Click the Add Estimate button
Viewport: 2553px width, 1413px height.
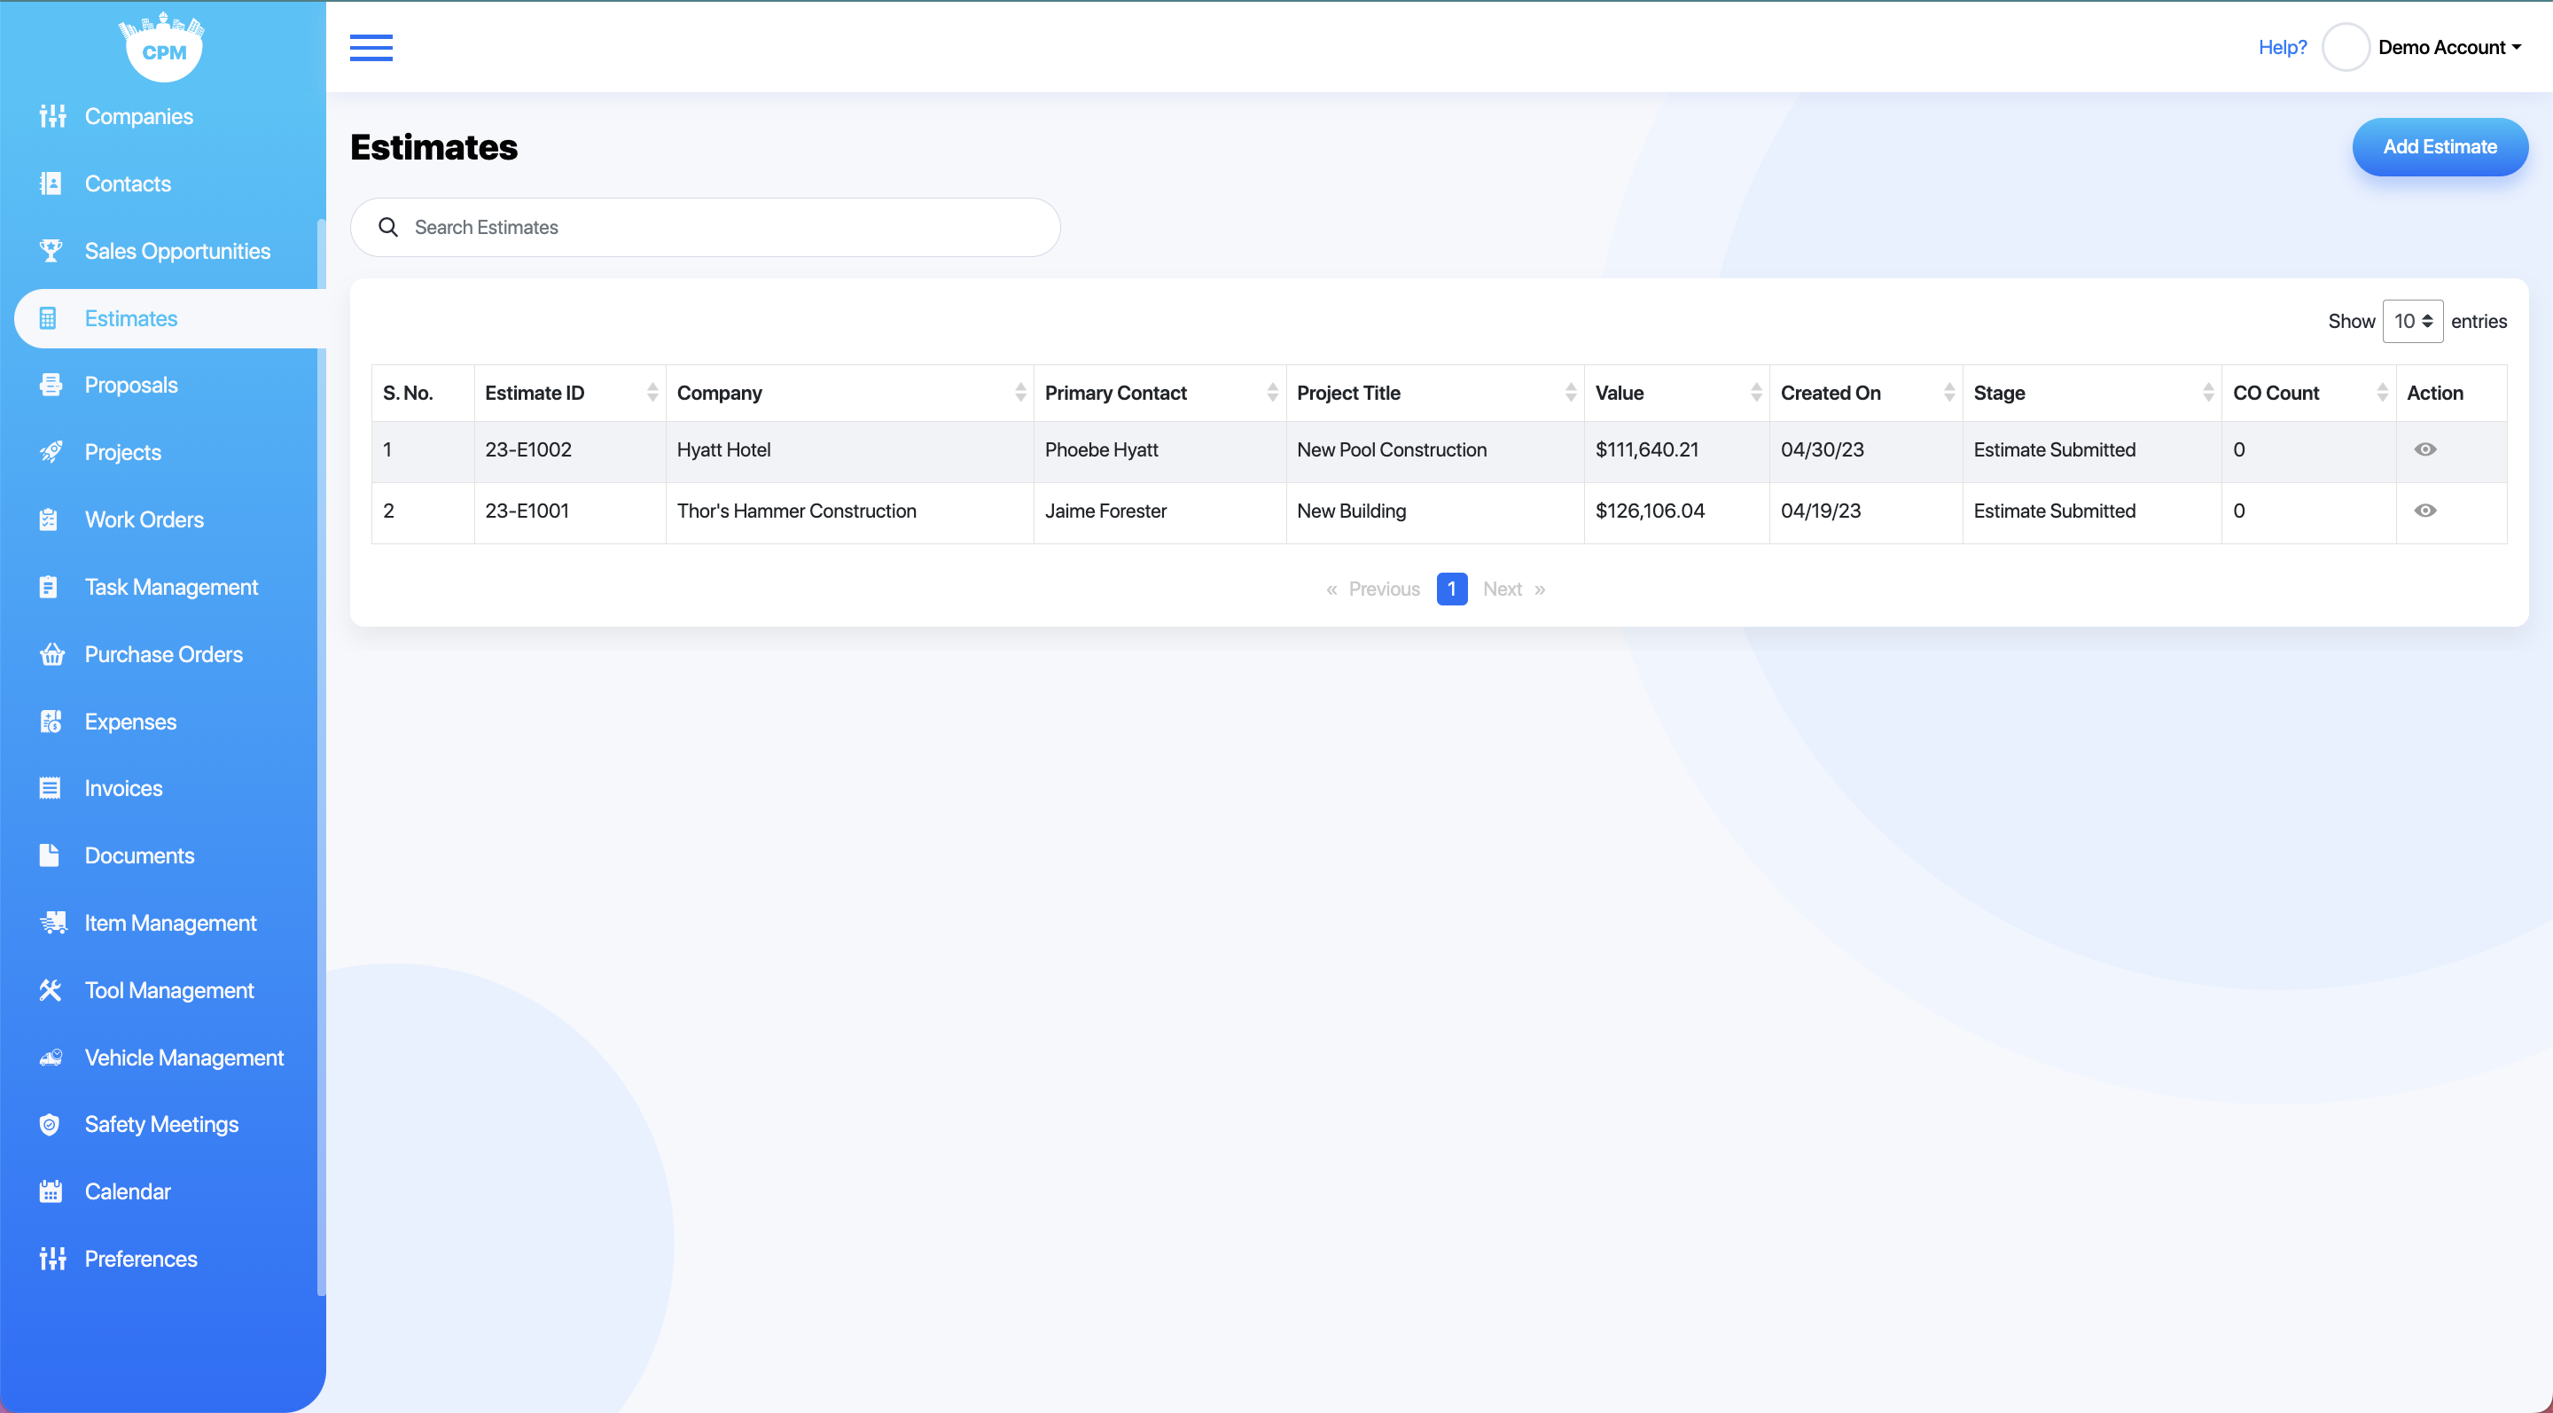point(2440,146)
